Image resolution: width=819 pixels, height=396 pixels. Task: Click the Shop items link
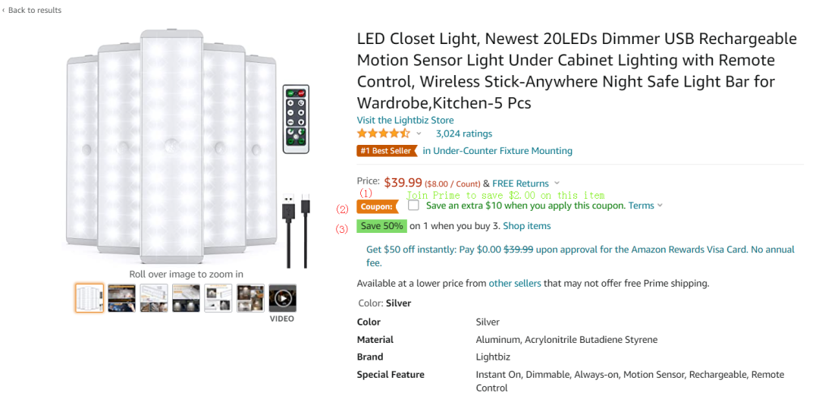click(527, 226)
